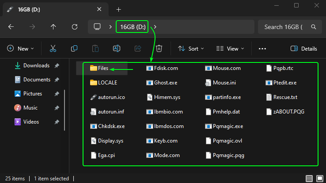Open the See more three-dots menu
The image size is (326, 183).
(262, 49)
